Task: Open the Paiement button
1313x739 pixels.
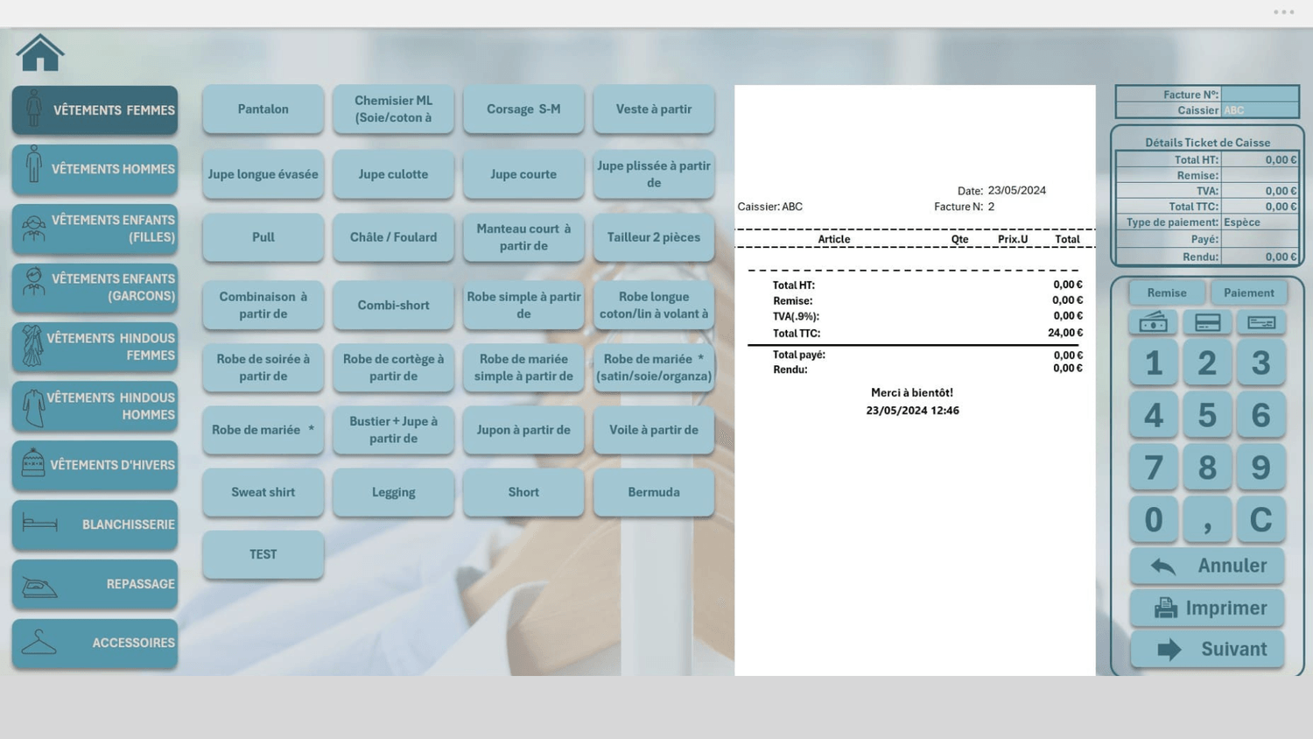Action: pyautogui.click(x=1249, y=292)
